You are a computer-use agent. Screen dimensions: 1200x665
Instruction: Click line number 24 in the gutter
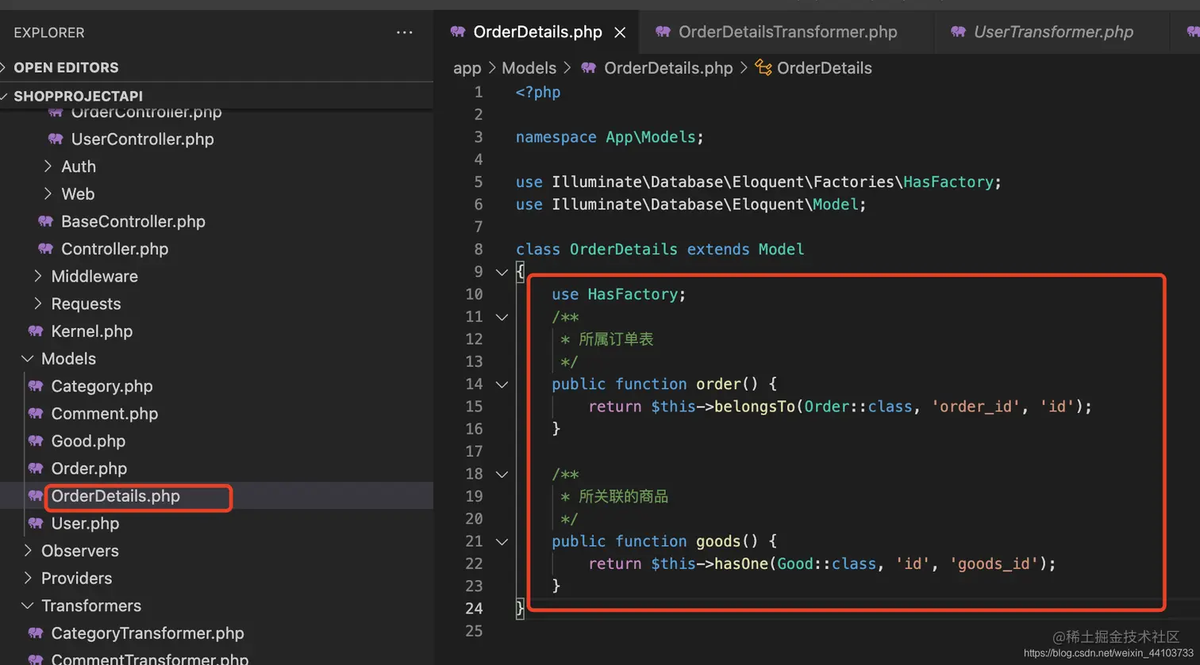pyautogui.click(x=474, y=609)
